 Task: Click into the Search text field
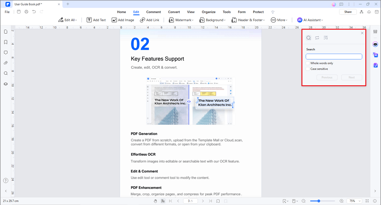[x=334, y=57]
